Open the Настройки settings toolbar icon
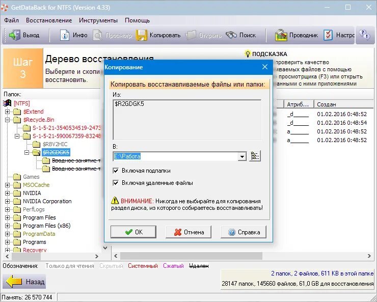The height and width of the screenshot is (302, 377). (x=328, y=35)
